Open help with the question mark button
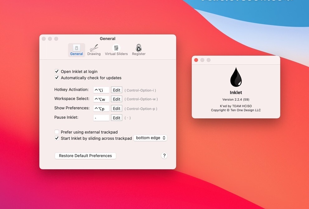Screen dimensions: 309x209 164,156
